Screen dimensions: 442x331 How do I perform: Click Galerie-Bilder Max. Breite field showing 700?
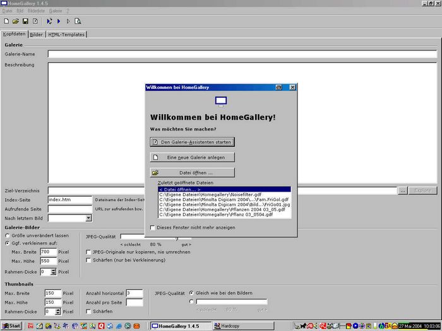[49, 252]
